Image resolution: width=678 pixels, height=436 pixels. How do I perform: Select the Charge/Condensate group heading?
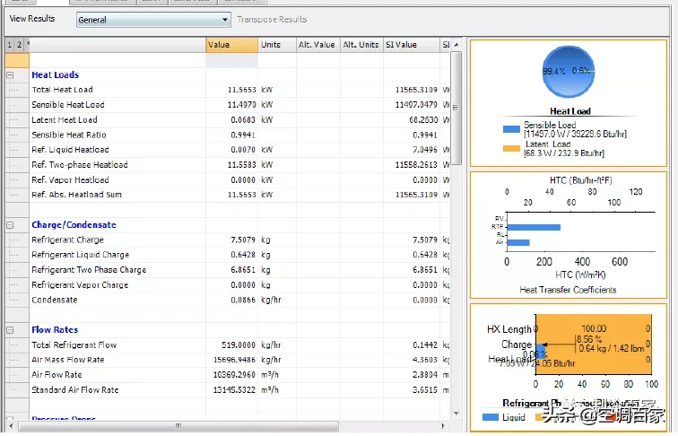74,225
